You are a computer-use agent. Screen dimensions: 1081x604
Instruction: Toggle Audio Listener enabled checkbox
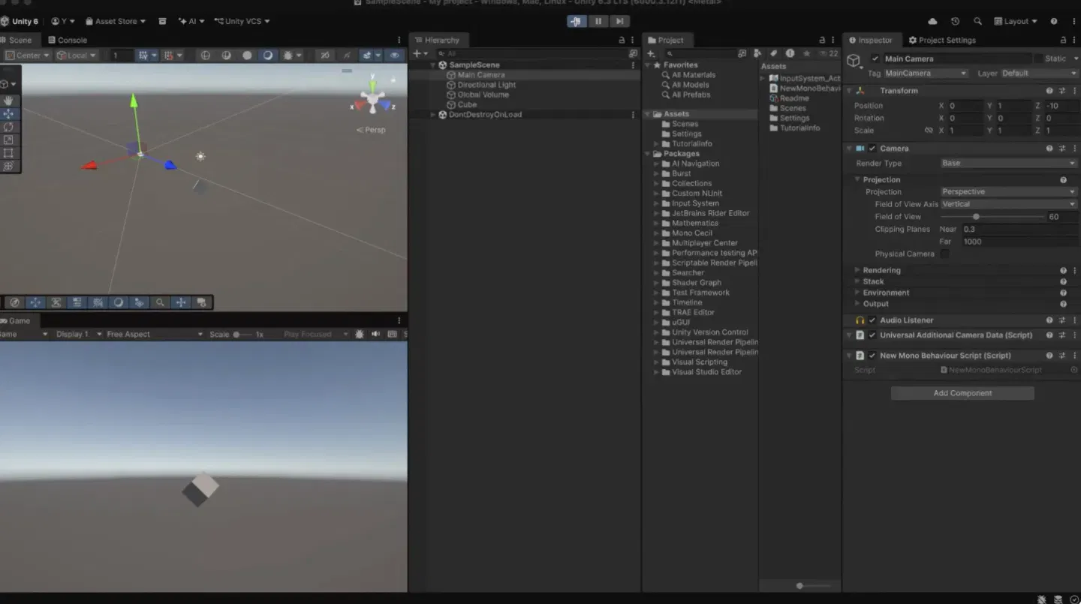coord(872,320)
